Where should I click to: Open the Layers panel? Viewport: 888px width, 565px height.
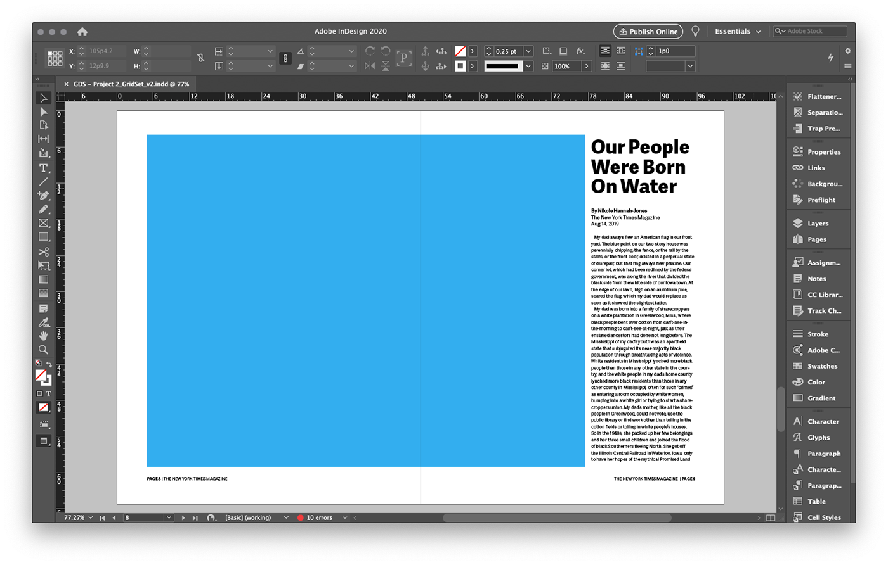click(x=818, y=223)
